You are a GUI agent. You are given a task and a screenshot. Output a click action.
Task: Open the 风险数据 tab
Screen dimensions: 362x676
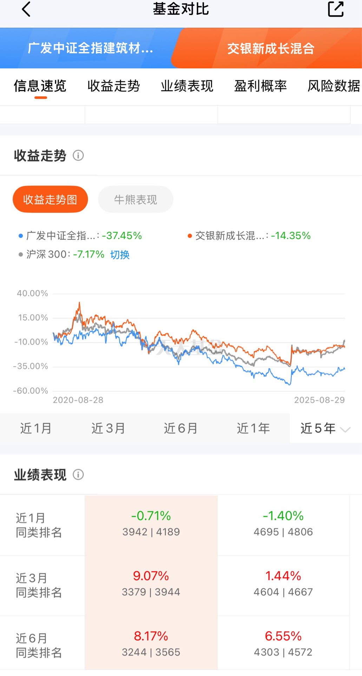pyautogui.click(x=334, y=86)
